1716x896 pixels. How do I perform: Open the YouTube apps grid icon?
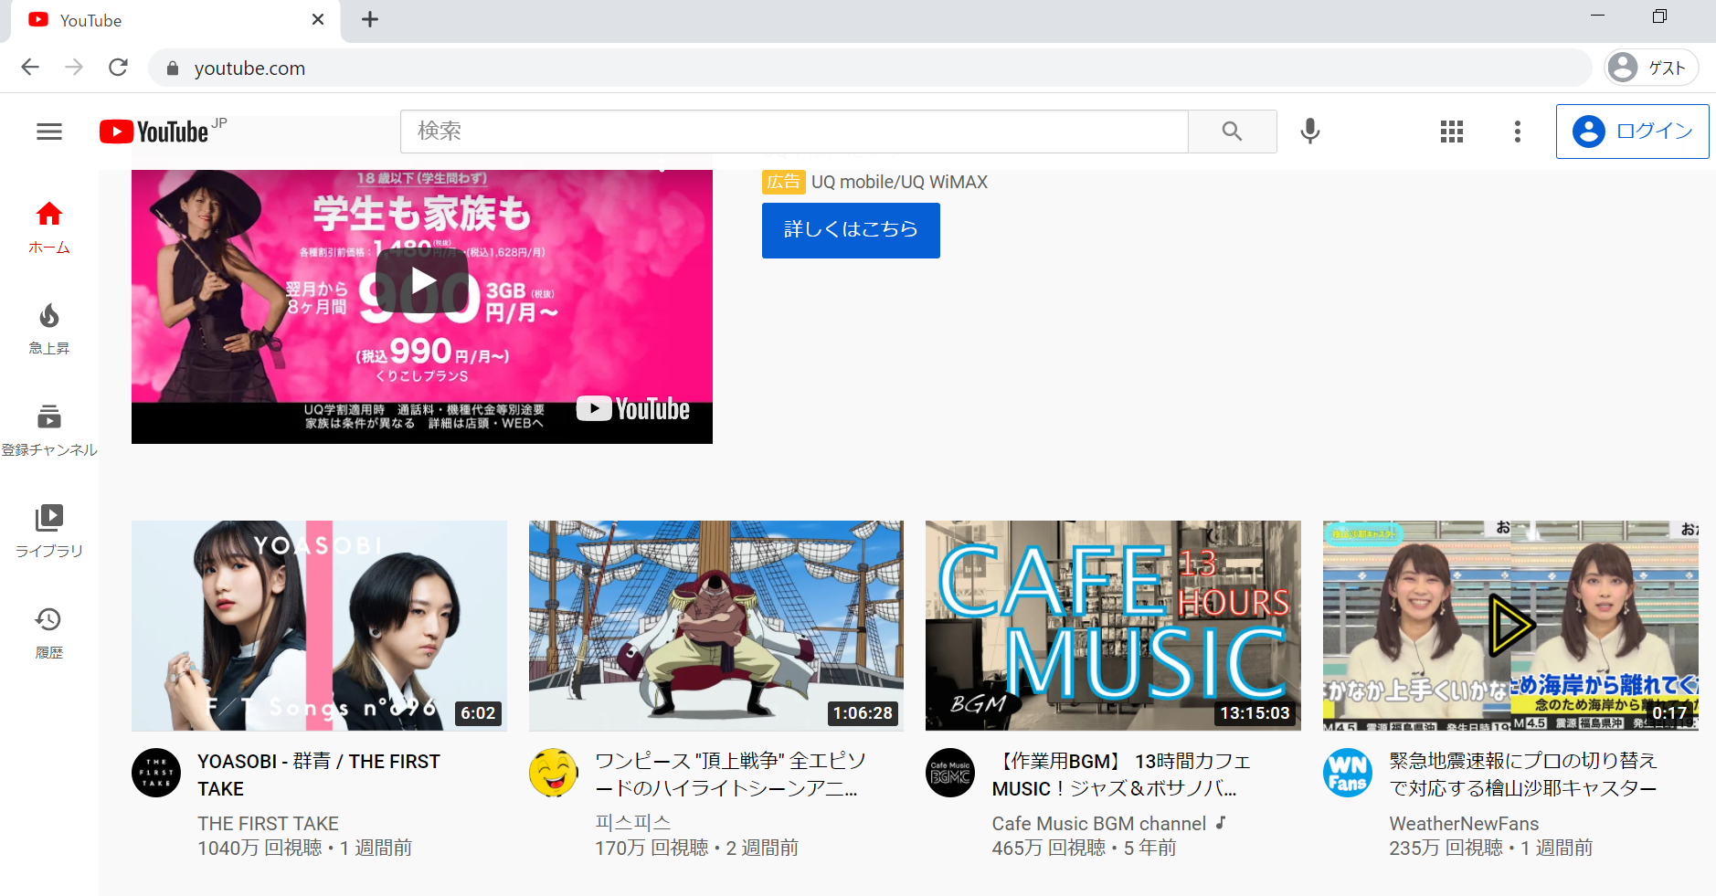[x=1451, y=131]
